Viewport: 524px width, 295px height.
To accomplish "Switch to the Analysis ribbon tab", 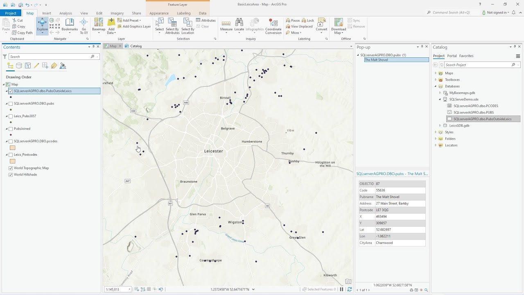I will (65, 13).
